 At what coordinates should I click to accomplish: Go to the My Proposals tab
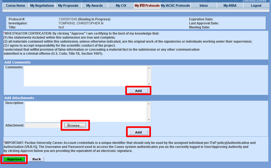pos(68,6)
